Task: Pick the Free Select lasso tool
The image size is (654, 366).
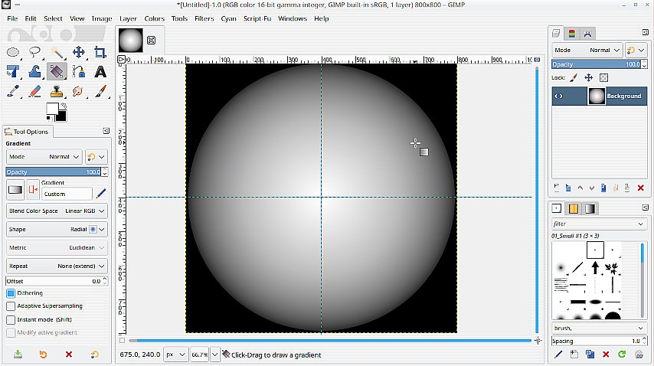Action: coord(34,52)
